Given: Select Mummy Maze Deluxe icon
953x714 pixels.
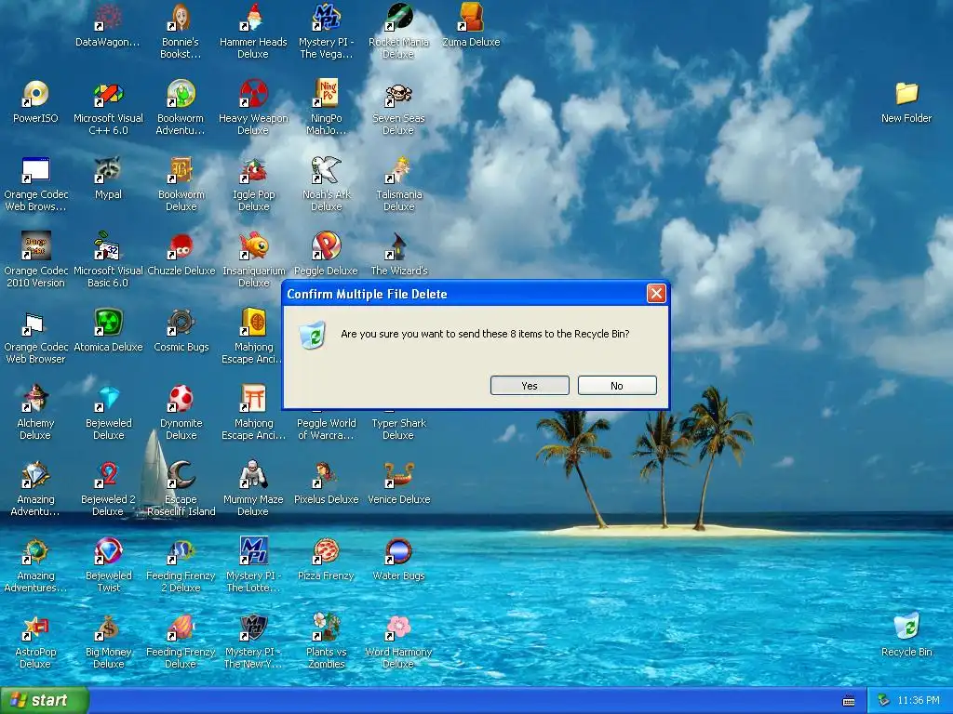Looking at the screenshot, I should click(x=253, y=489).
